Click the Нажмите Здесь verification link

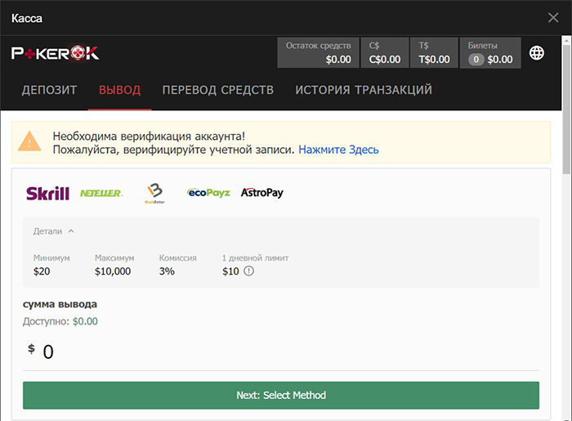(338, 150)
